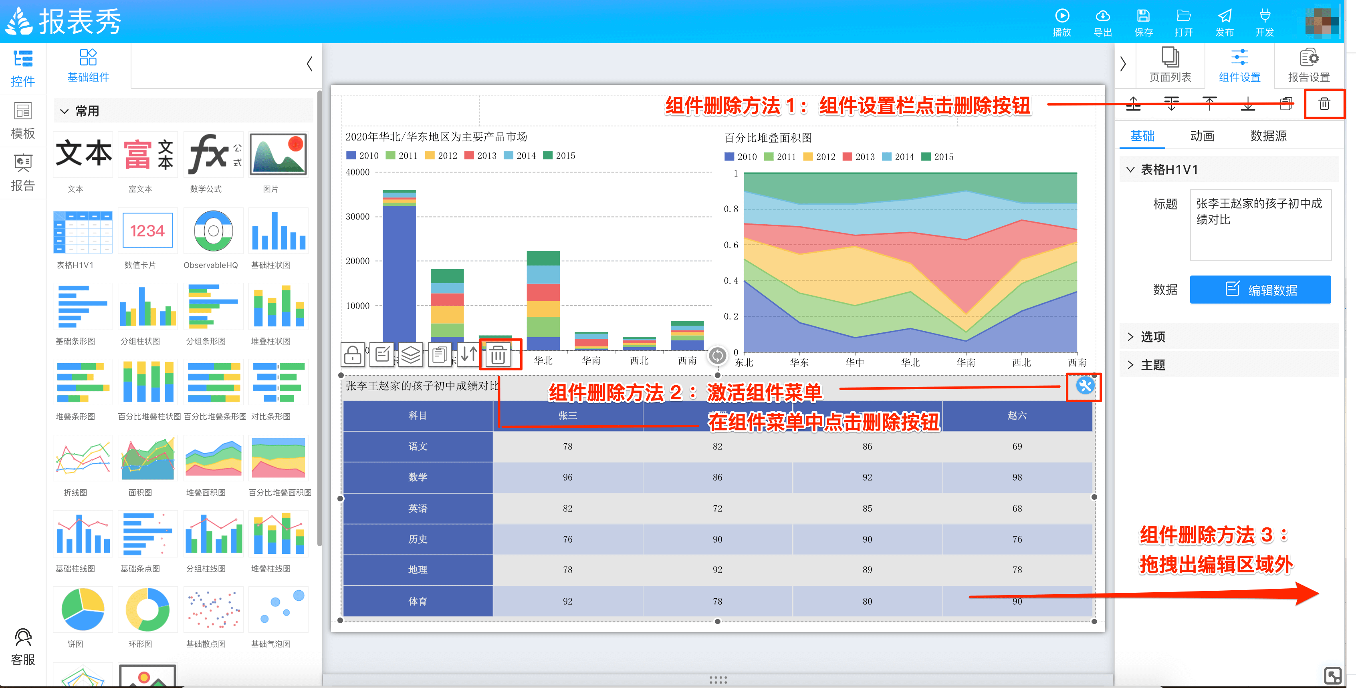Click the 保存 save icon
This screenshot has width=1356, height=688.
[1143, 16]
